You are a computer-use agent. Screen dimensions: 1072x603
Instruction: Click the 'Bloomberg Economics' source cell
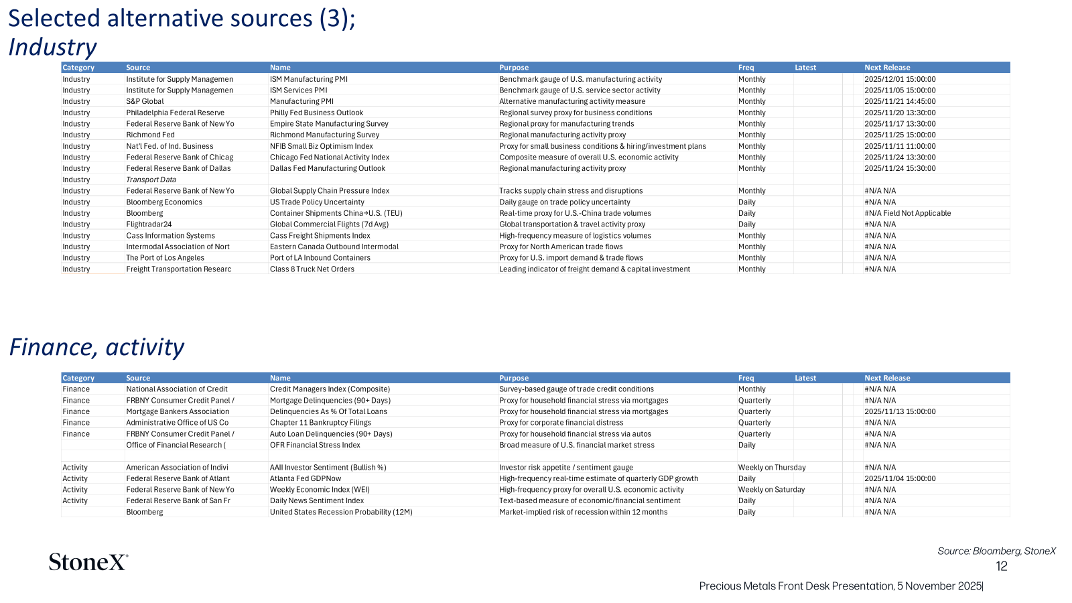click(164, 202)
